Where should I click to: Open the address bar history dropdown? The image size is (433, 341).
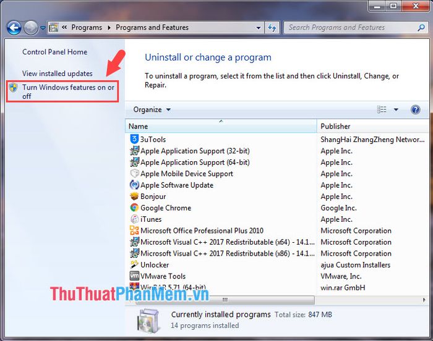[x=259, y=28]
